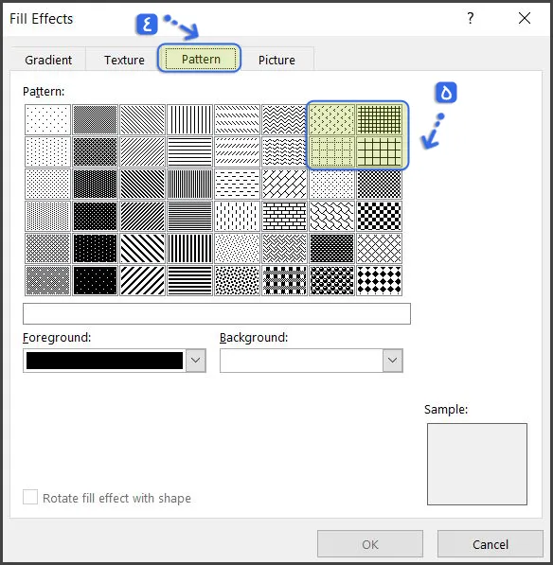Select the large confetti pattern
The height and width of the screenshot is (565, 553).
238,280
